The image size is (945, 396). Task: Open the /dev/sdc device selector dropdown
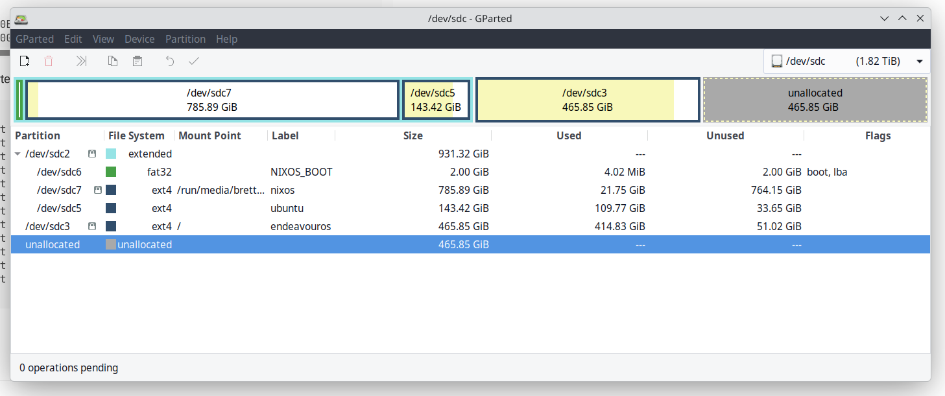point(846,62)
